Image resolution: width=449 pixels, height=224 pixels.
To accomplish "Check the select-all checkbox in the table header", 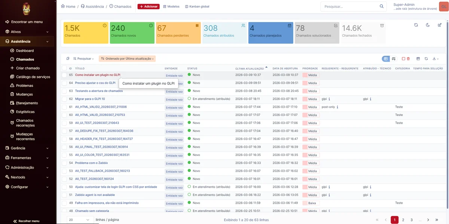I will pyautogui.click(x=64, y=68).
